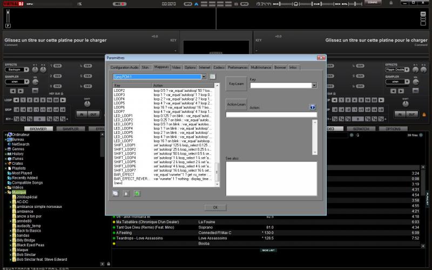Toggle cue button 5 on the left deck

coord(87,76)
